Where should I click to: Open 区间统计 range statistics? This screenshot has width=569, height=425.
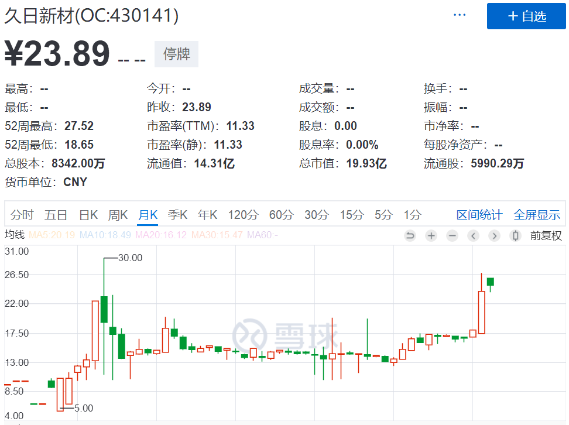pos(479,215)
